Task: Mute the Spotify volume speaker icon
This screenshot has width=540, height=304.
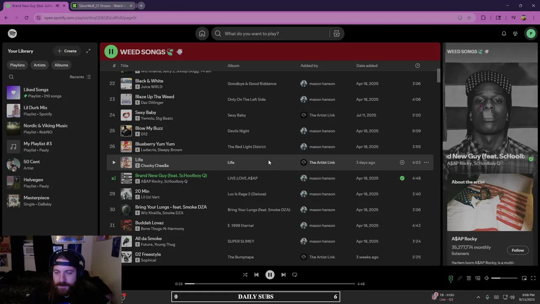Action: (x=486, y=278)
